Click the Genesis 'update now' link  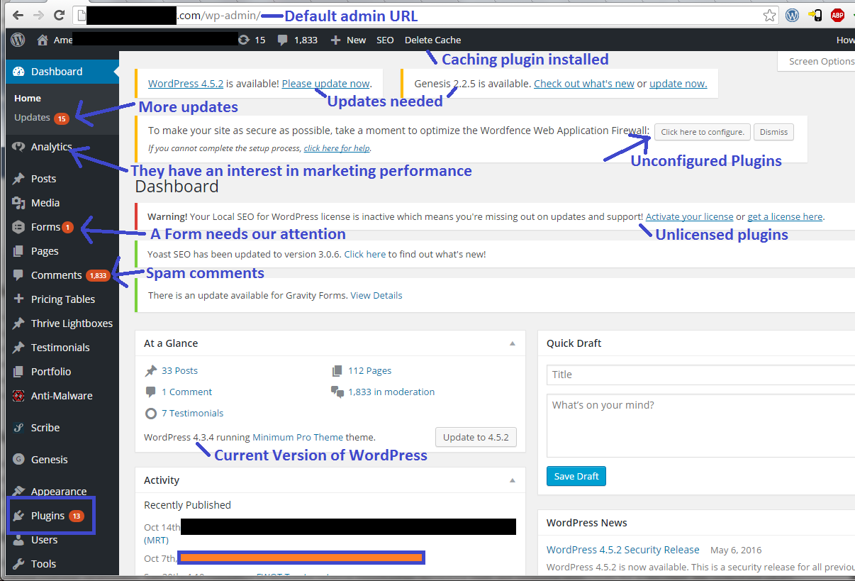[x=678, y=84]
